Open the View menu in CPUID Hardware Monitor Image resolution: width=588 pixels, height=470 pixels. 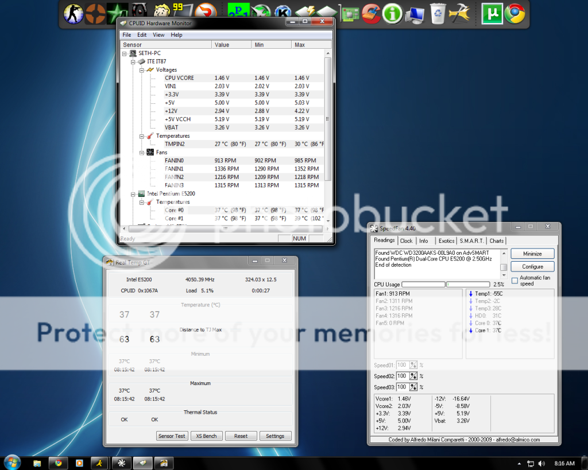(x=158, y=34)
